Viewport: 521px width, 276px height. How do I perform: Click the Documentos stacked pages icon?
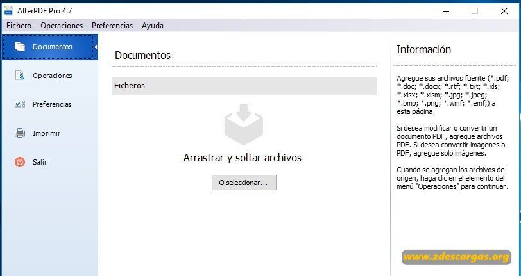point(20,47)
